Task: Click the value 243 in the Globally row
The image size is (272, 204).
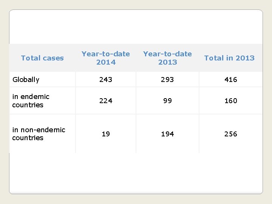Action: (106, 79)
